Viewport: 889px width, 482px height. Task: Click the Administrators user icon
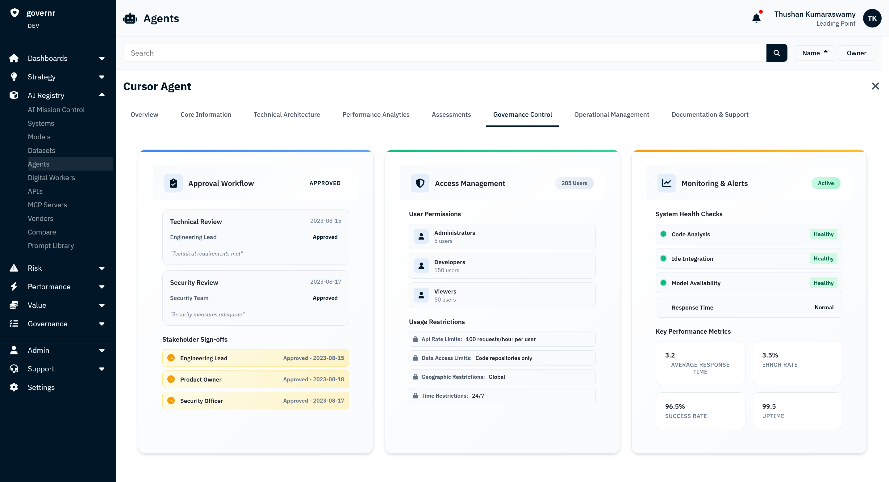click(421, 237)
